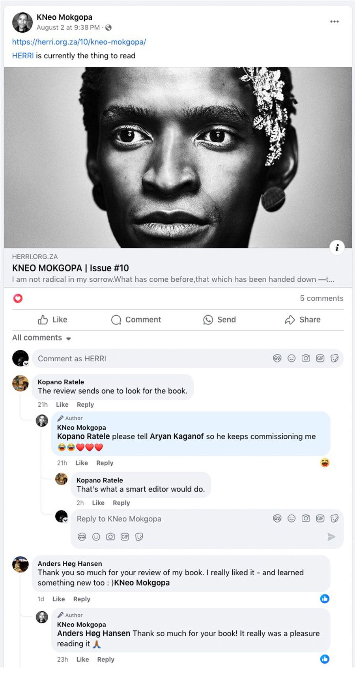The width and height of the screenshot is (355, 677).
Task: Click the sticker icon in Comment as HERRI box
Action: pyautogui.click(x=334, y=358)
